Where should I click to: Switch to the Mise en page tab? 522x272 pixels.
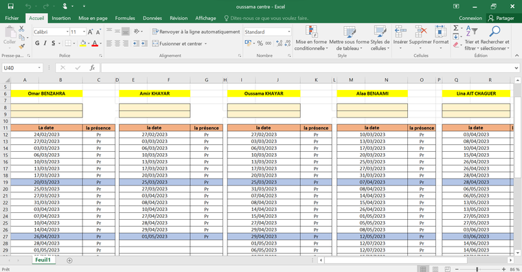(x=93, y=18)
